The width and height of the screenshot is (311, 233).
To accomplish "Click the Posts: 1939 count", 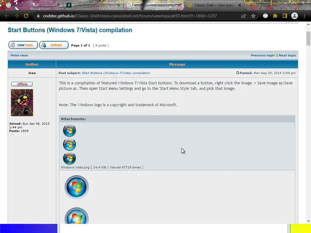I will (x=19, y=131).
